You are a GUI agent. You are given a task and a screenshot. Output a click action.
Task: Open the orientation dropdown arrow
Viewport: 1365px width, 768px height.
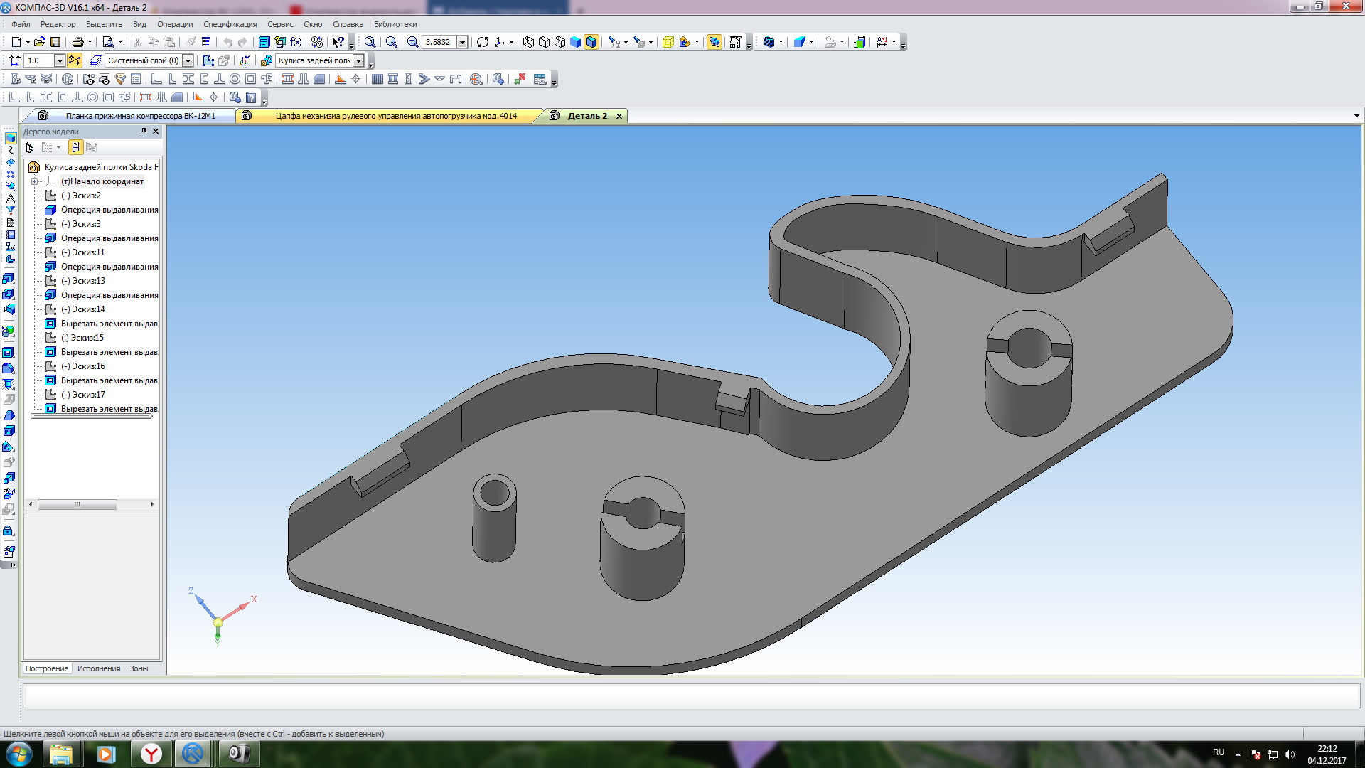click(511, 42)
